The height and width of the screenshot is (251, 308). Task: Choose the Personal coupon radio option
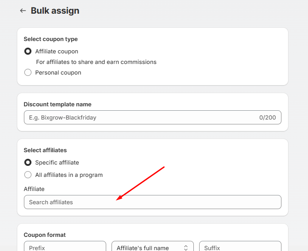tap(28, 72)
